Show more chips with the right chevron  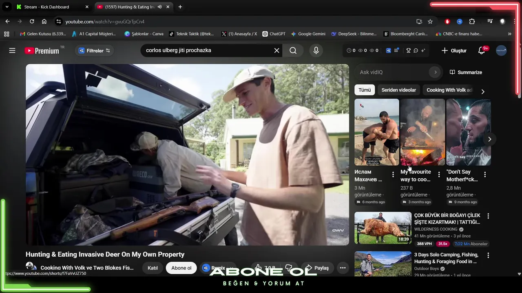tap(483, 91)
